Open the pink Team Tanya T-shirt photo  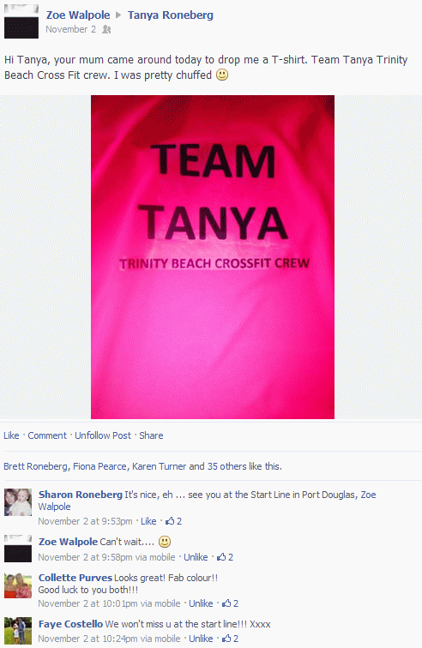pyautogui.click(x=213, y=257)
